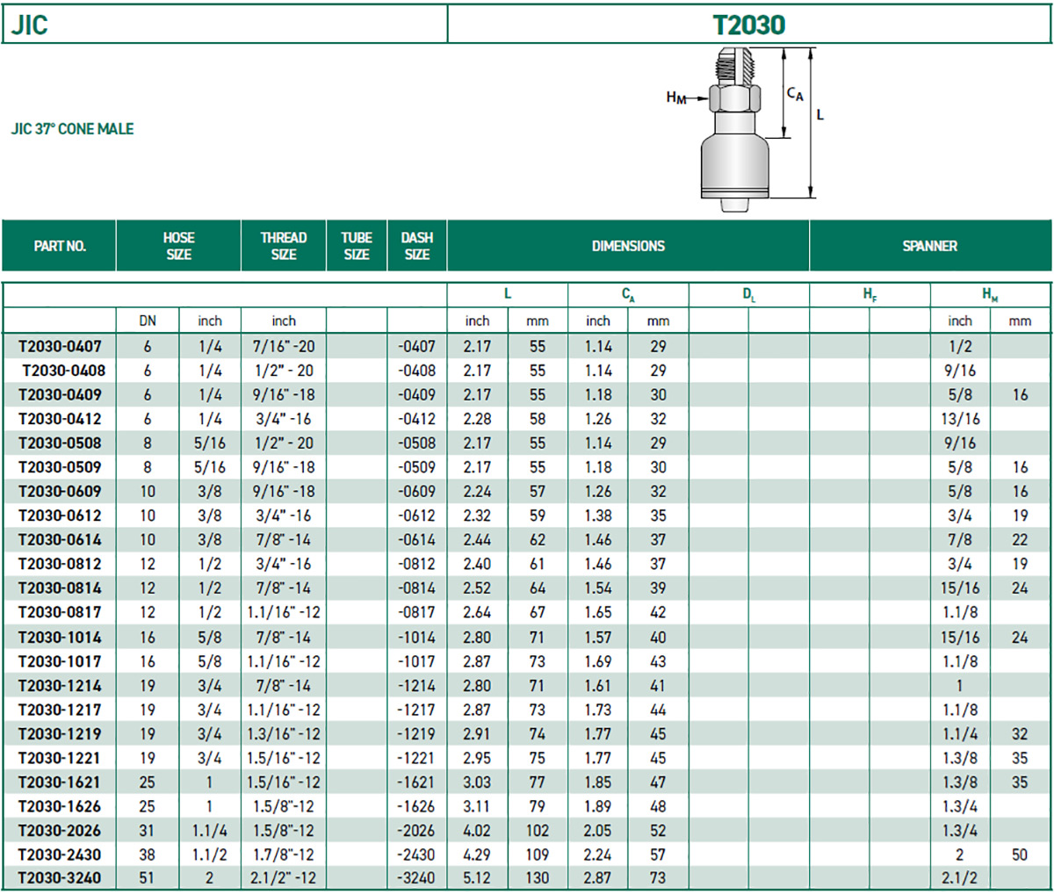The height and width of the screenshot is (894, 1054).
Task: Click the PART NO. column header
Action: point(60,246)
